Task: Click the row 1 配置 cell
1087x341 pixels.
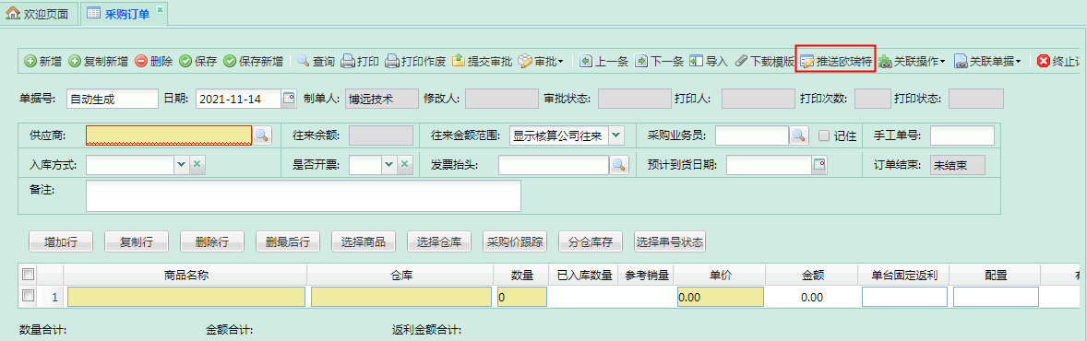Action: [996, 297]
